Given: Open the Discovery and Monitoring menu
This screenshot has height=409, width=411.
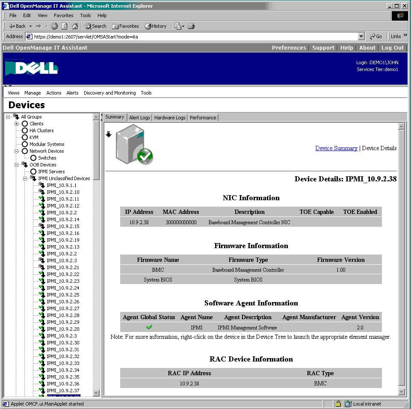Looking at the screenshot, I should point(110,93).
